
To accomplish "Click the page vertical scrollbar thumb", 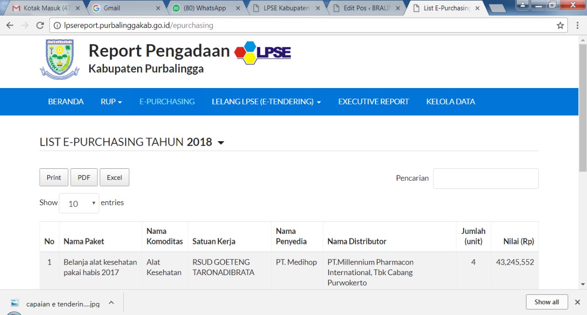I will coord(583,108).
